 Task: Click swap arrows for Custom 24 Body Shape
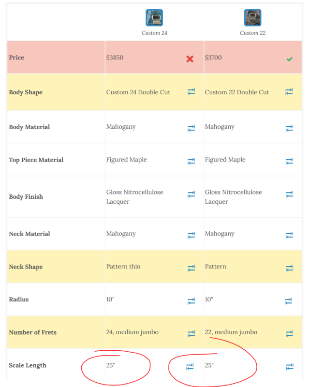191,91
